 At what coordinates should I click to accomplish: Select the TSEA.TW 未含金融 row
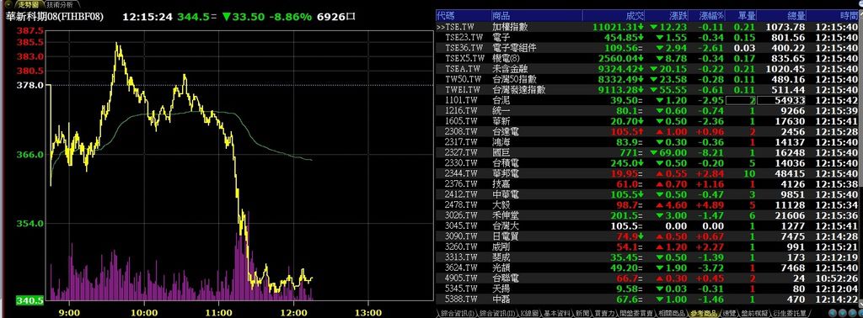tap(647, 69)
